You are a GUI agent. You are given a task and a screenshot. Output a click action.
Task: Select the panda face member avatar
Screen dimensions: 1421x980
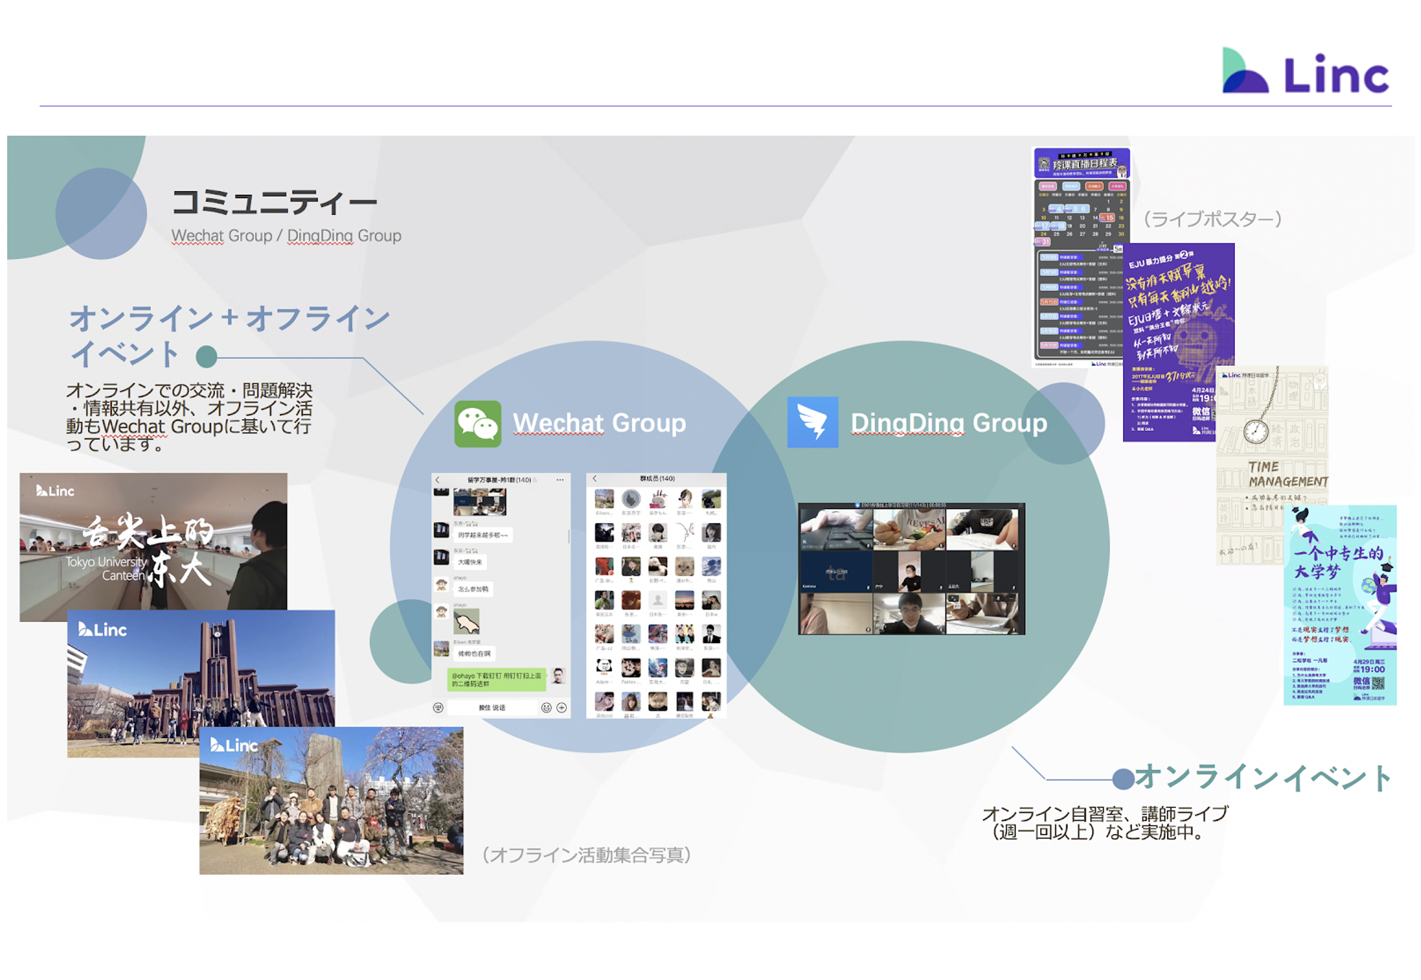click(604, 668)
